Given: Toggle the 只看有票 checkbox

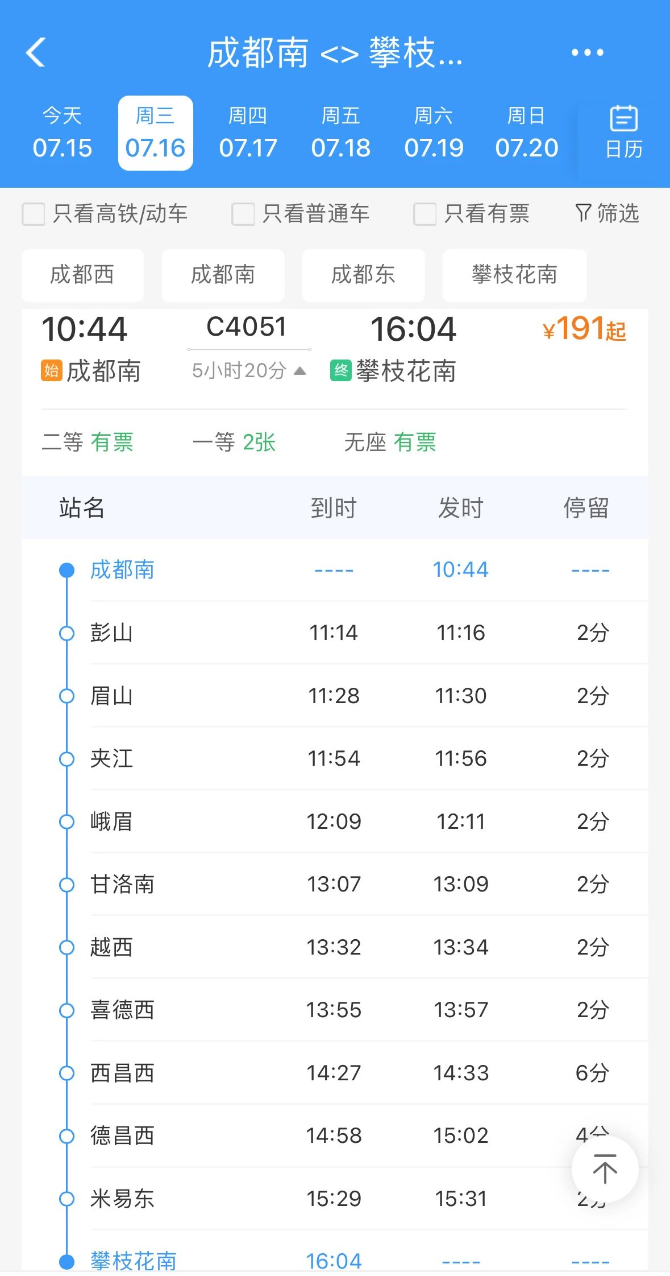Looking at the screenshot, I should coord(425,214).
